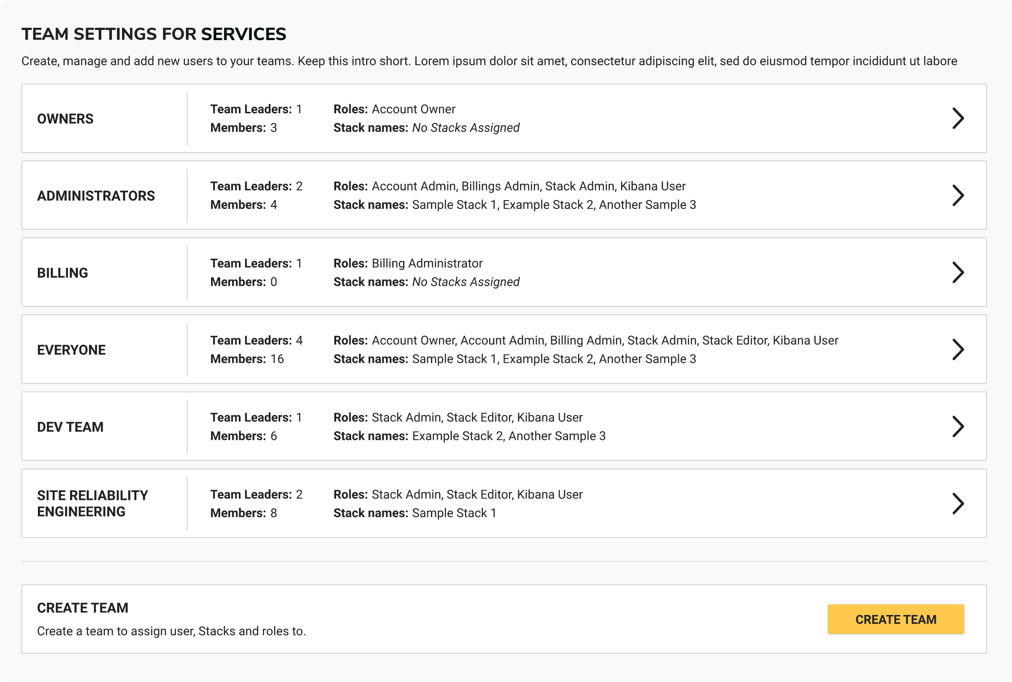The width and height of the screenshot is (1012, 682).
Task: Select the EVERYONE team heading
Action: (x=71, y=350)
